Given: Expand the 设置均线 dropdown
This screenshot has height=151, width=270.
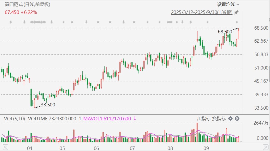Looking at the screenshot, I should [x=228, y=4].
